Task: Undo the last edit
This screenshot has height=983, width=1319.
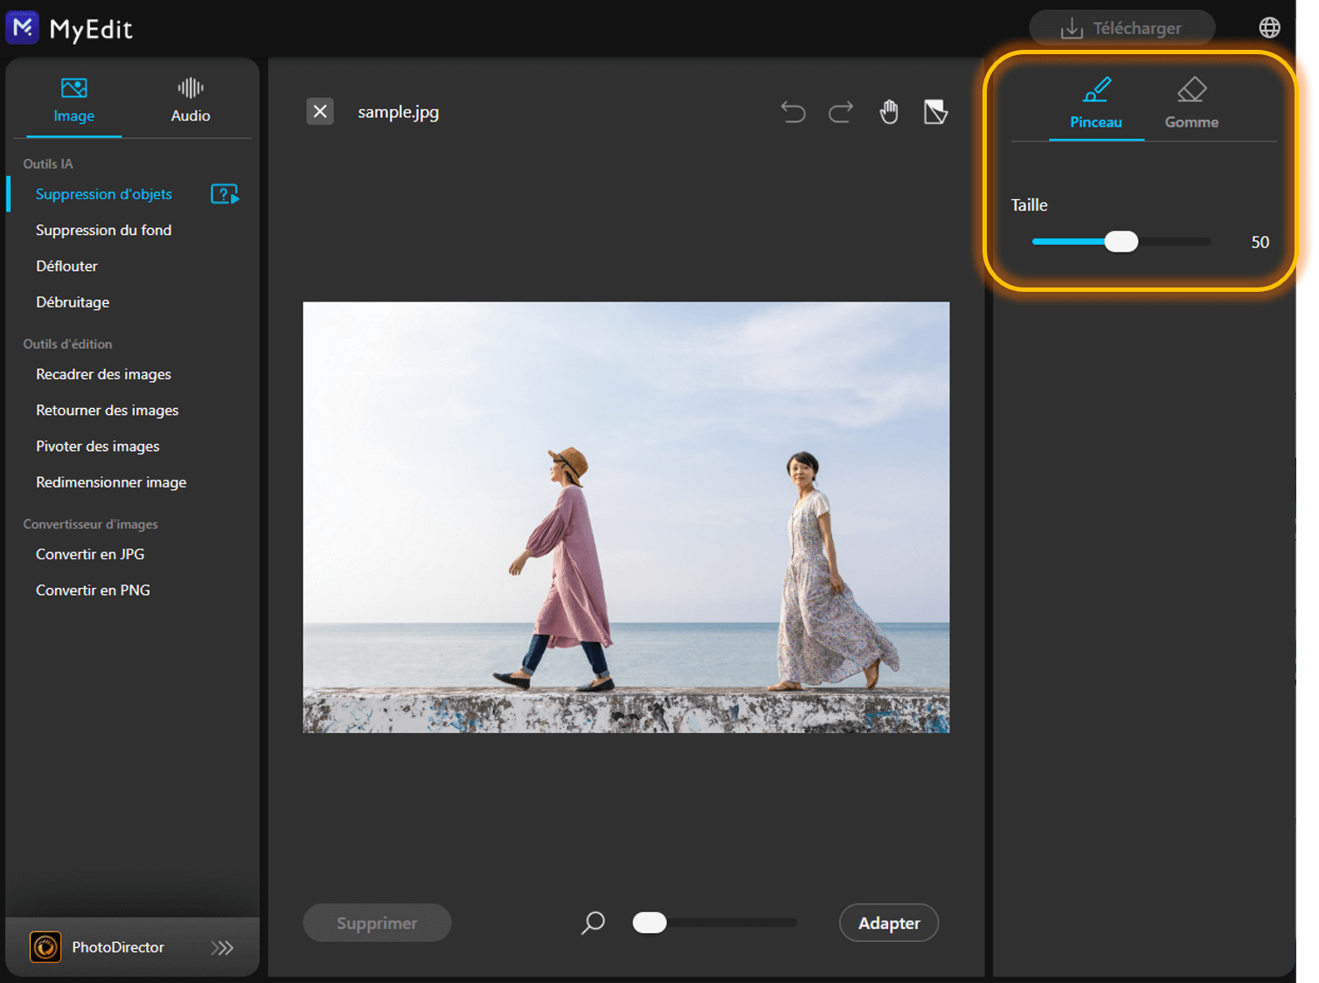Action: [794, 112]
